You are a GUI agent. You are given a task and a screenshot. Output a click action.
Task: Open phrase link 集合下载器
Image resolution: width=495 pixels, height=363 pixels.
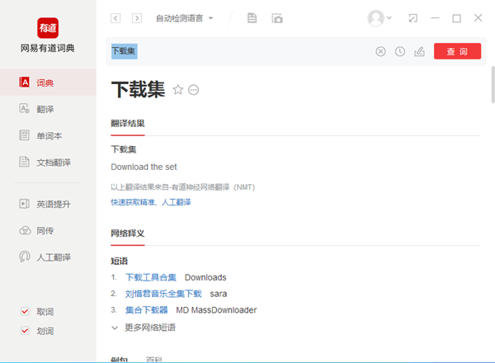pyautogui.click(x=147, y=310)
